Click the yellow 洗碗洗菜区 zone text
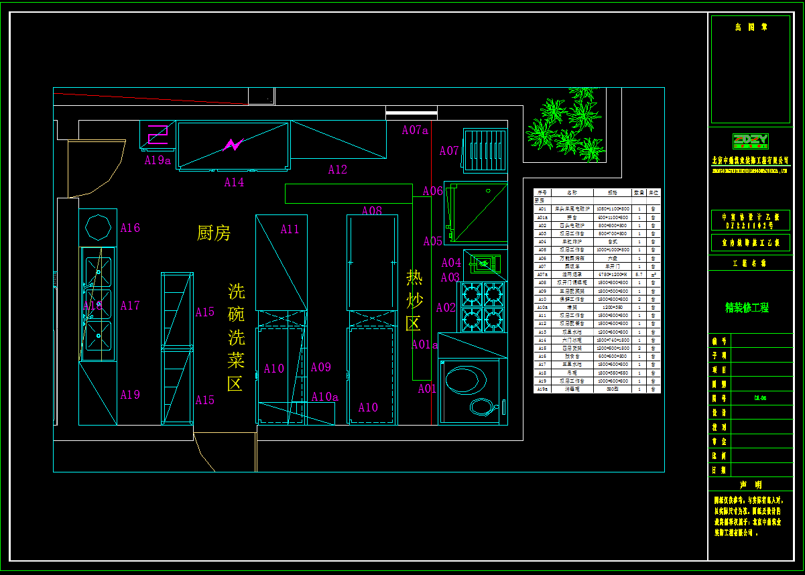 (x=236, y=337)
